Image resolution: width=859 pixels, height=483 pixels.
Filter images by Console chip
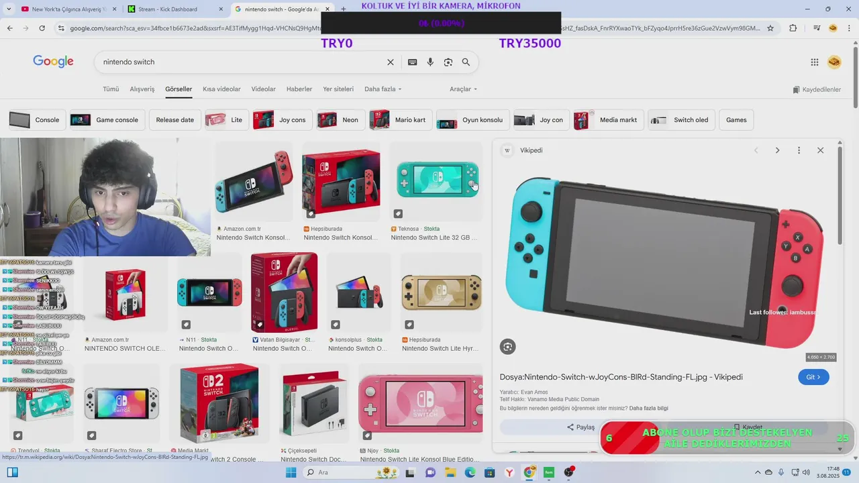coord(37,120)
